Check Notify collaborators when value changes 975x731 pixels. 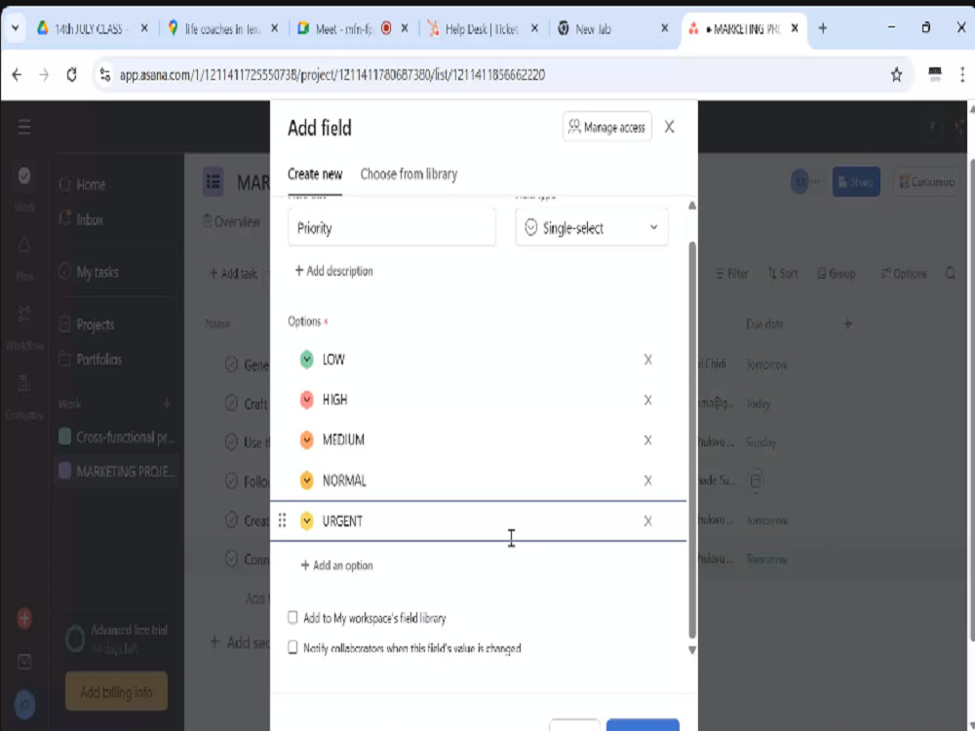292,647
